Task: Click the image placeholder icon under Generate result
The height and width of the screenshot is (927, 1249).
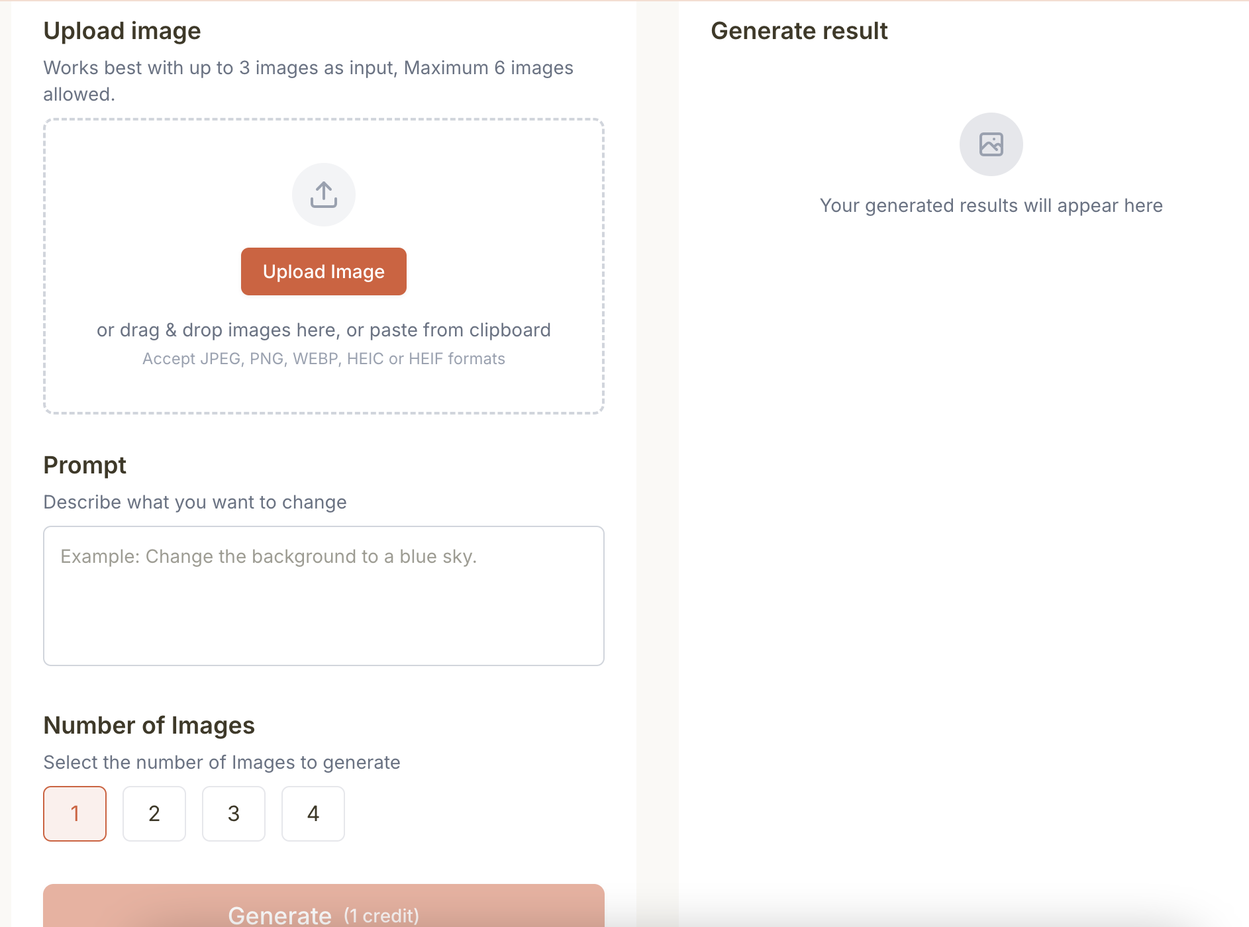Action: point(991,144)
